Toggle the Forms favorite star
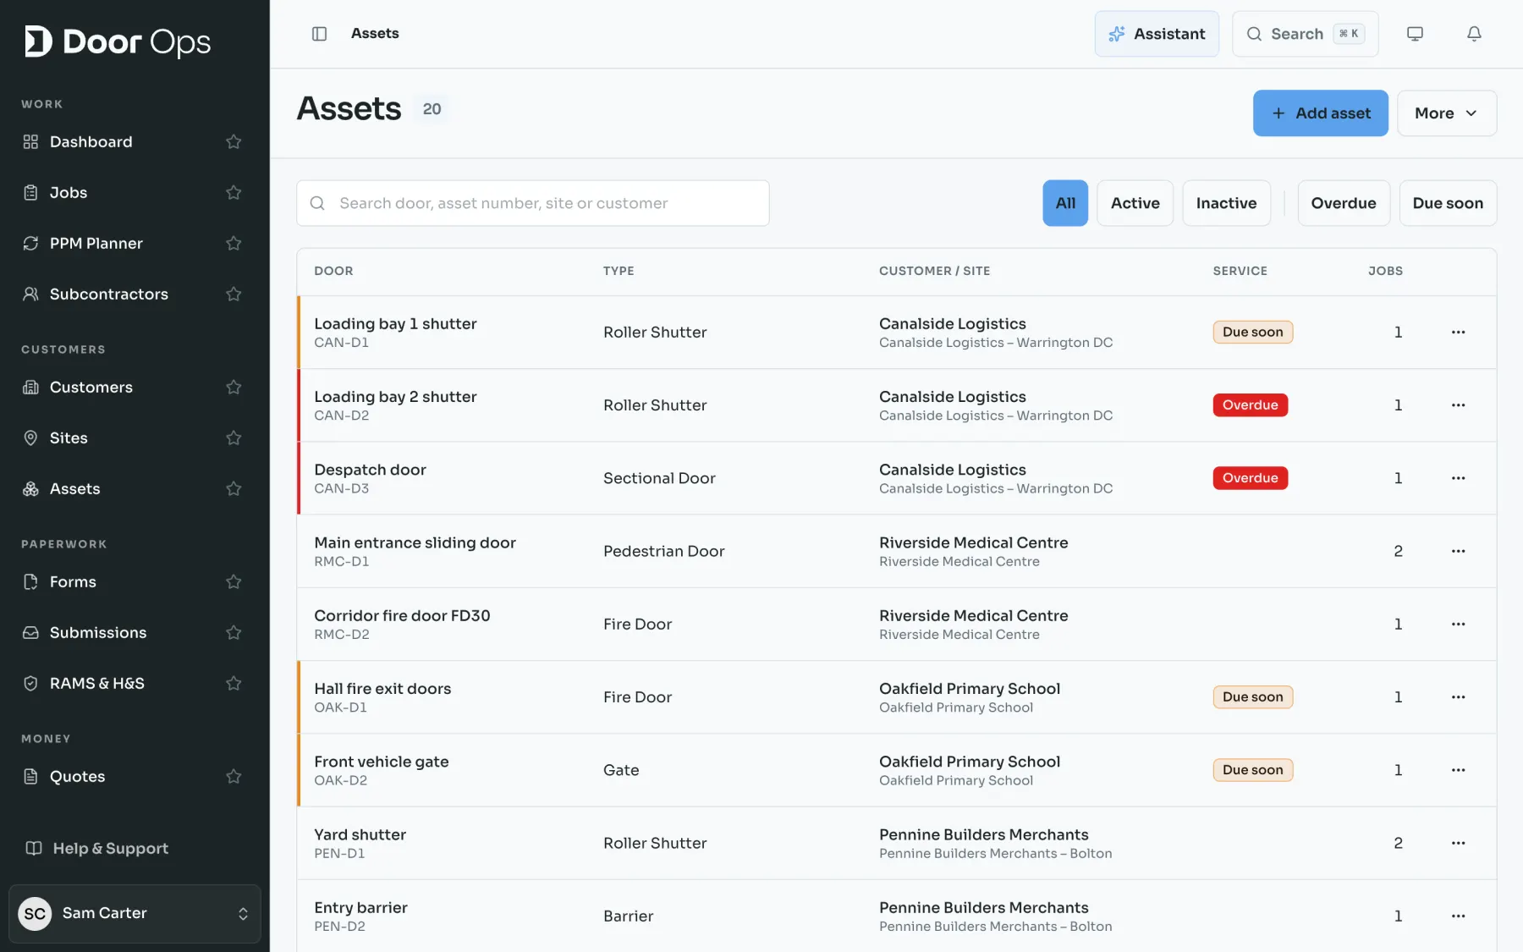The width and height of the screenshot is (1523, 952). (234, 582)
